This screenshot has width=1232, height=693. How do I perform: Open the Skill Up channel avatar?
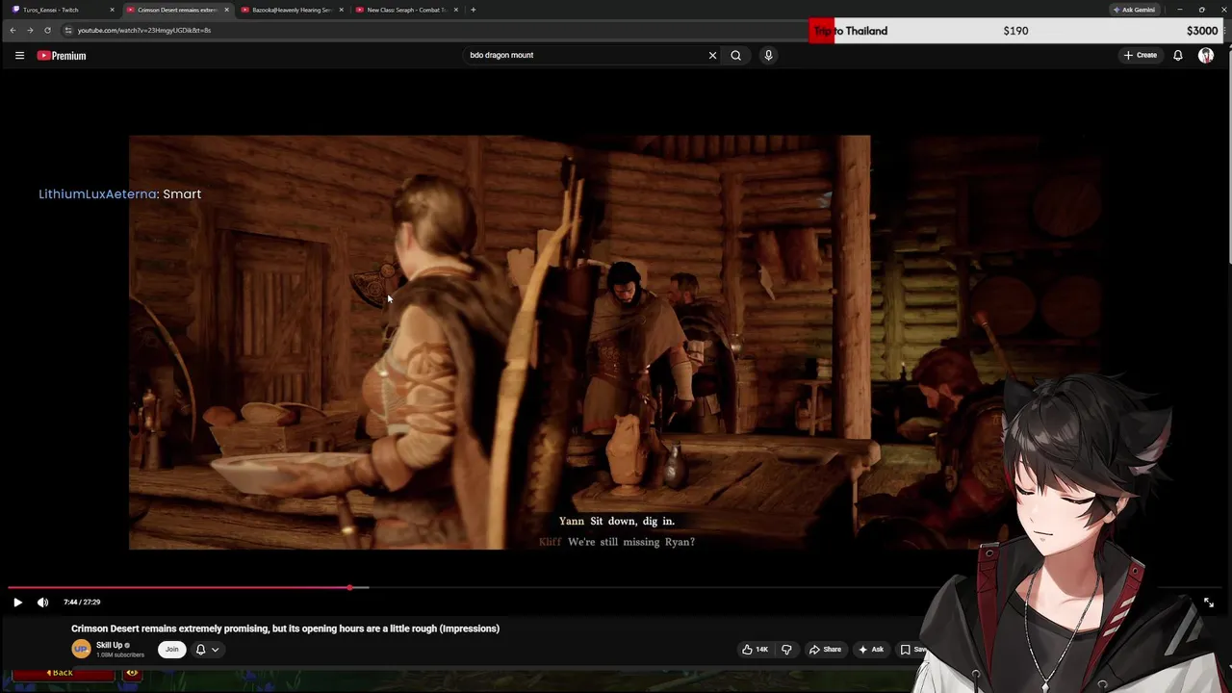point(81,650)
